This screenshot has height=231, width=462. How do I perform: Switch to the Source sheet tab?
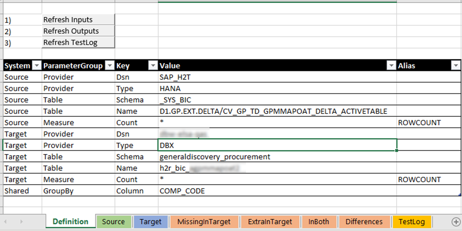(113, 222)
